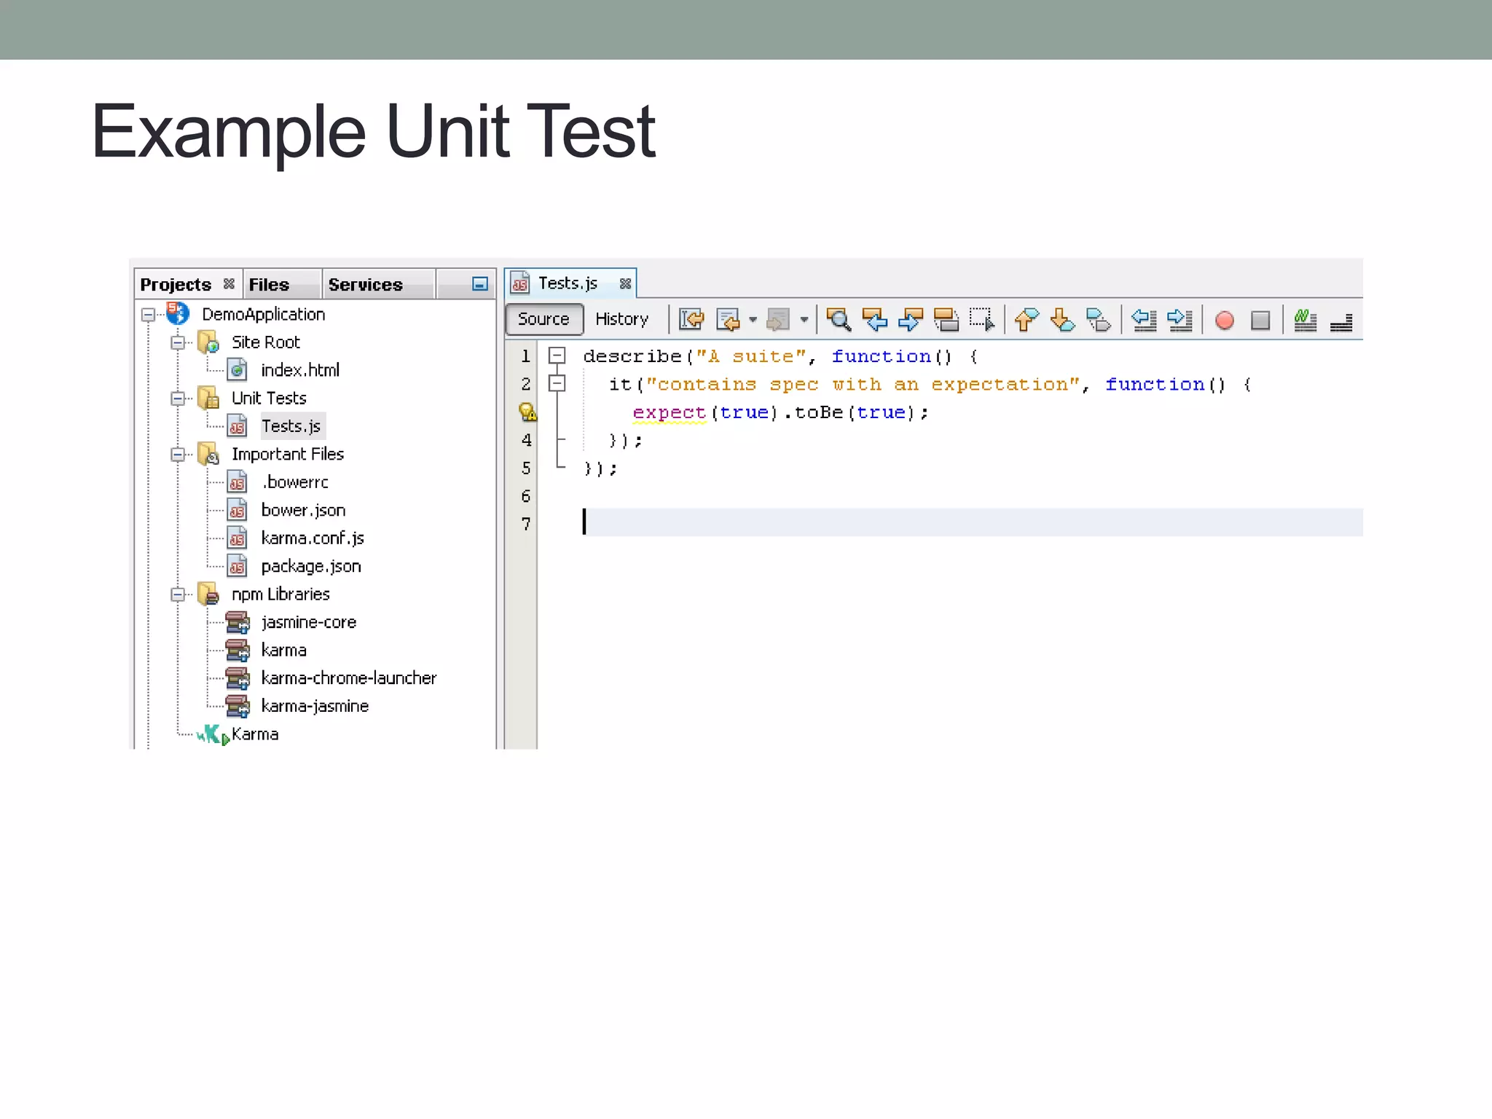Place cursor on empty line 7 in editor
1492x1119 pixels.
(973, 522)
